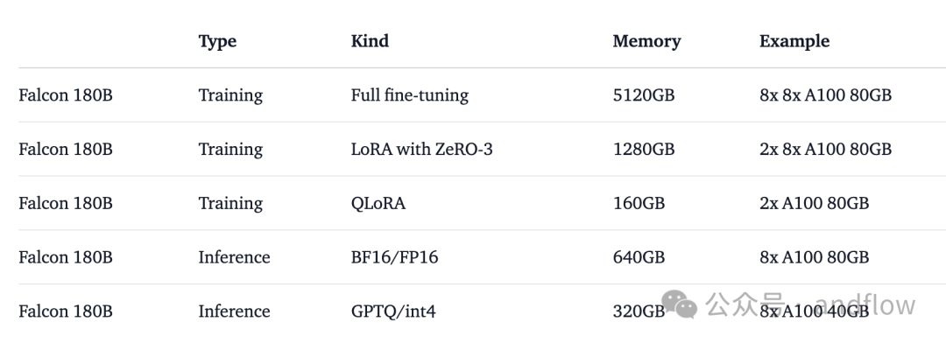Click the Example column header

(794, 41)
